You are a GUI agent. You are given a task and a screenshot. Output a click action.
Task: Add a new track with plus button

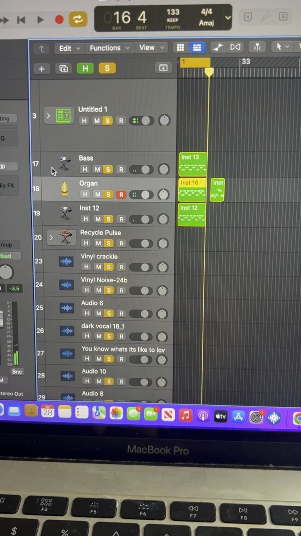(x=42, y=69)
